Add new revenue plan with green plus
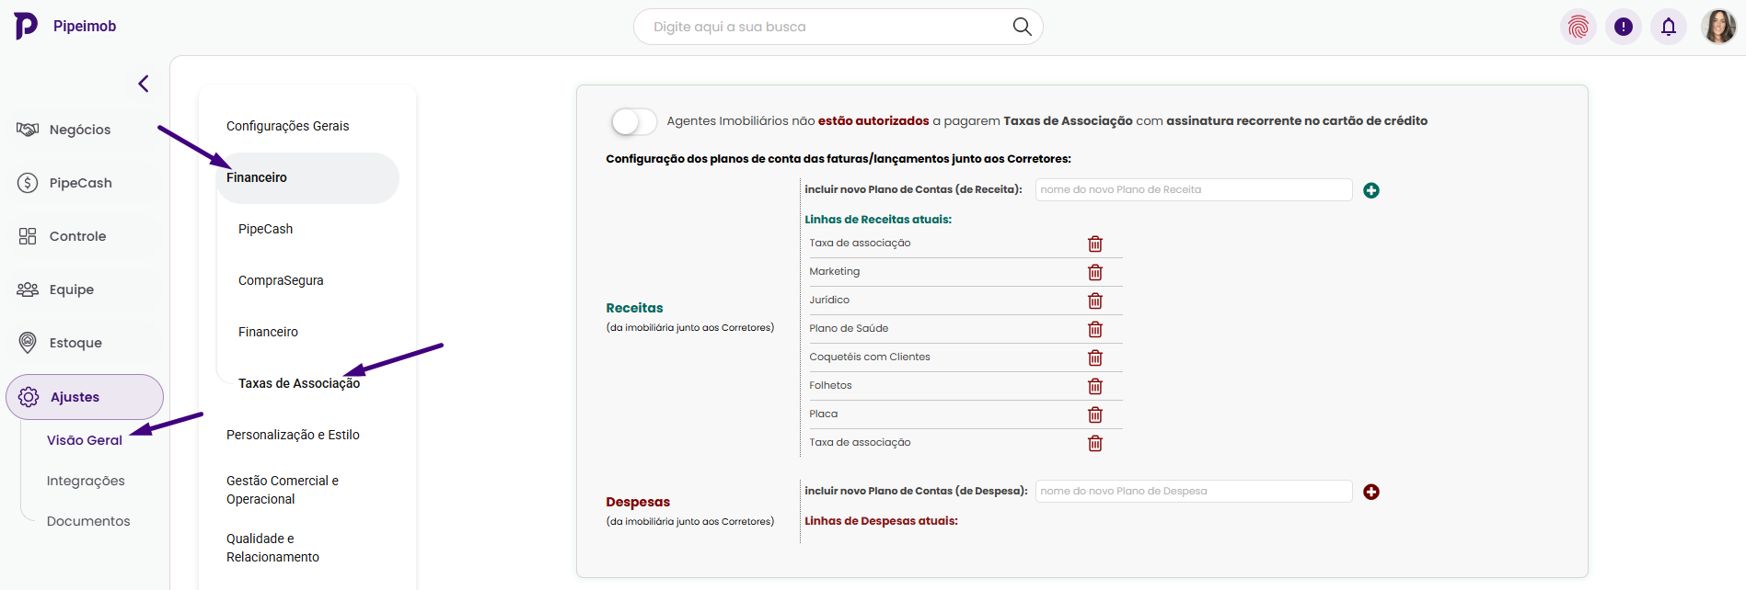This screenshot has height=590, width=1746. [x=1370, y=190]
